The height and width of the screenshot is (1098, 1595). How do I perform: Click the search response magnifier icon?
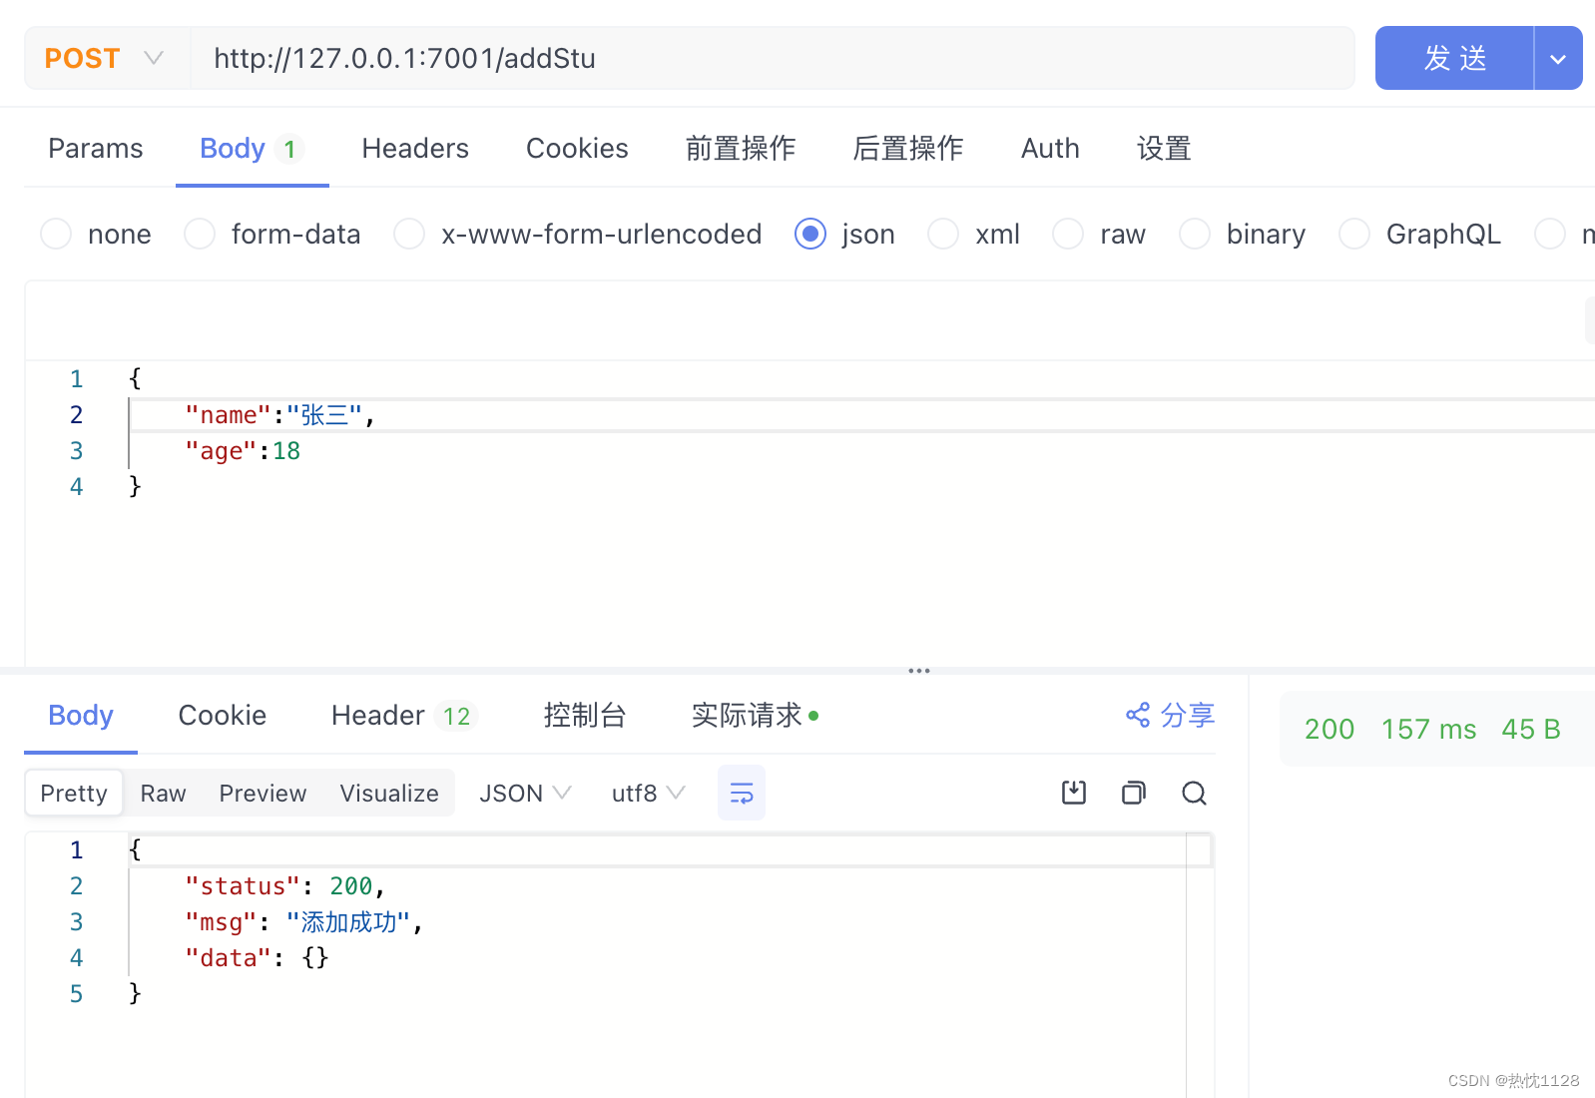coord(1194,793)
